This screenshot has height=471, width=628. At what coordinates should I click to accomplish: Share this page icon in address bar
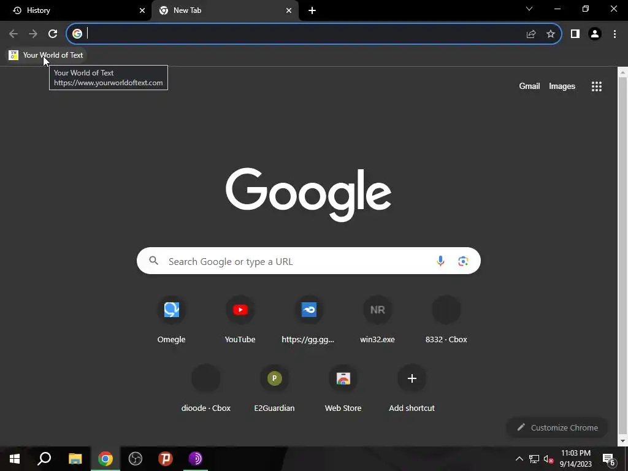pos(531,34)
